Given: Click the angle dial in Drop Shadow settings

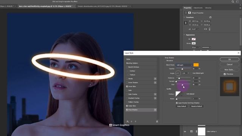Looking at the screenshot, I should tap(178, 73).
